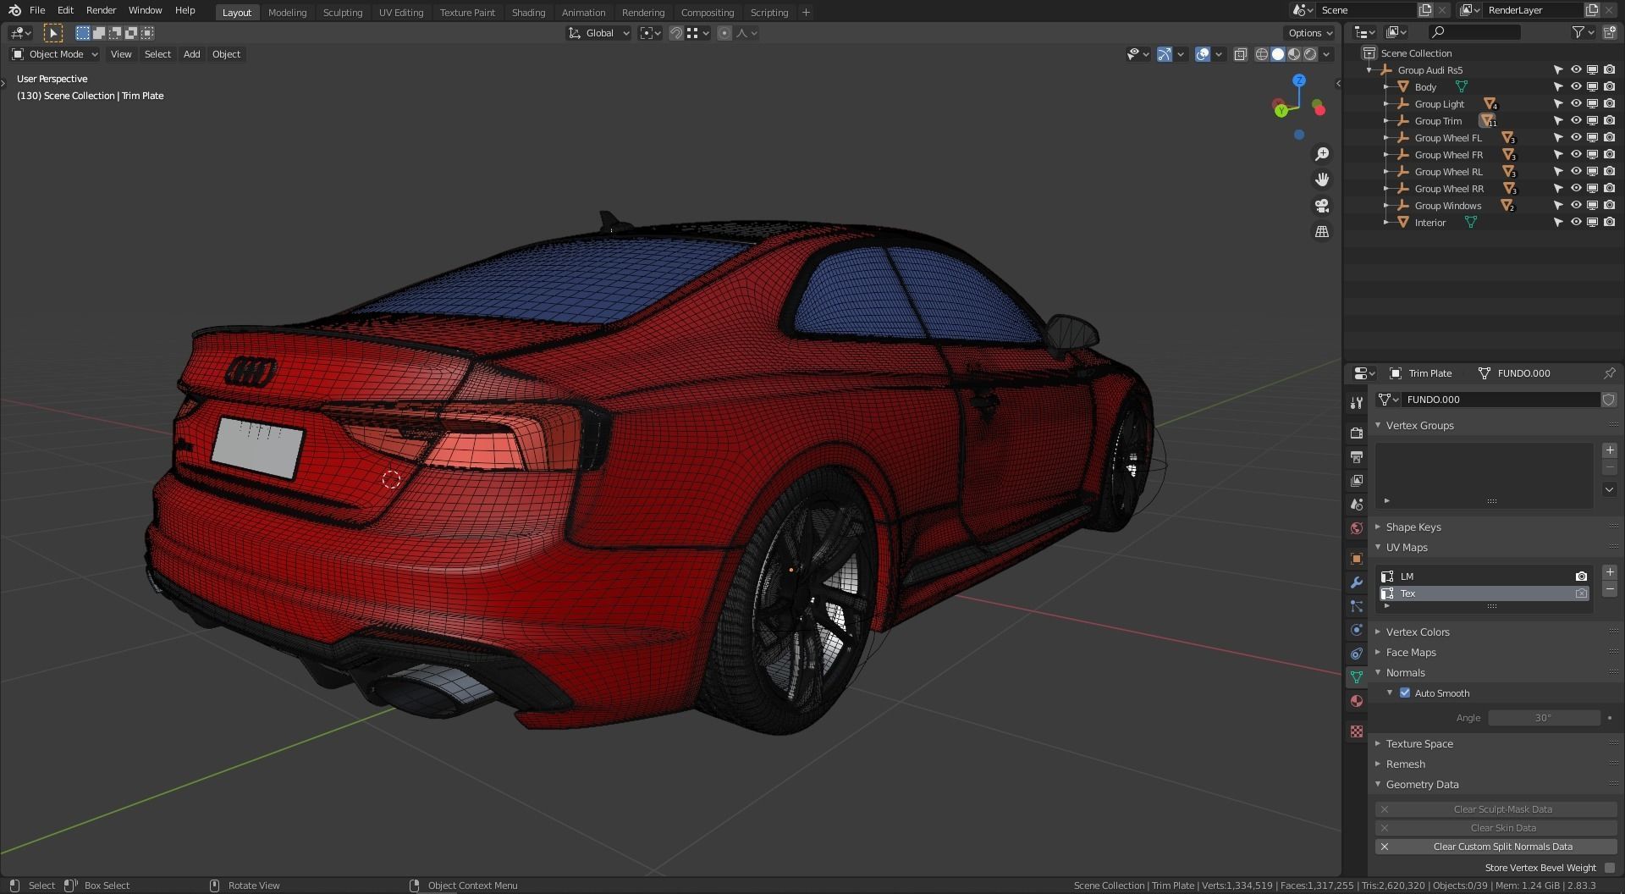Image resolution: width=1625 pixels, height=894 pixels.
Task: Open Modifier properties wrench tab
Action: coord(1357,582)
